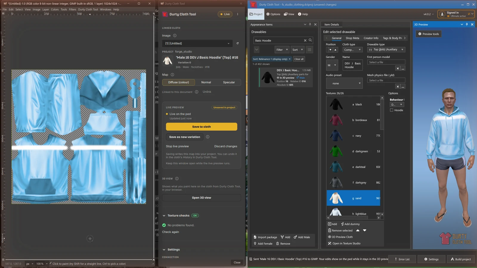Toggle the Live status badge

click(225, 14)
